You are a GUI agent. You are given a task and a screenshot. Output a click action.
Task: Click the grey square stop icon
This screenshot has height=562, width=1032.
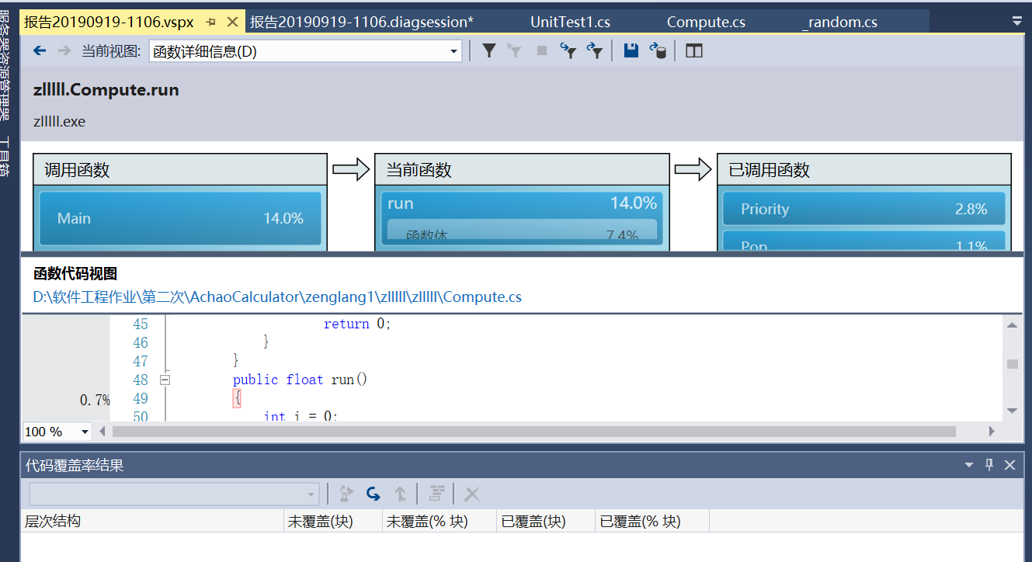pyautogui.click(x=542, y=51)
